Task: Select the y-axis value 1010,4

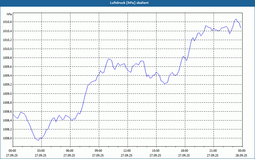Action: click(x=7, y=31)
